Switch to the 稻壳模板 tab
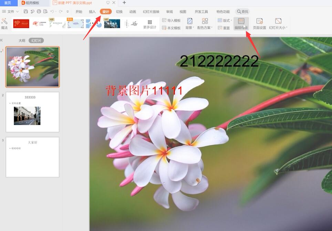Image resolution: width=332 pixels, height=231 pixels. pyautogui.click(x=34, y=3)
